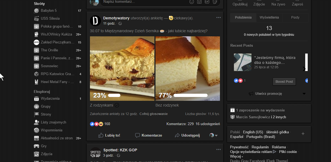Image resolution: width=331 pixels, height=162 pixels.
Task: Click Cofnij głosowanie link
Action: [153, 114]
